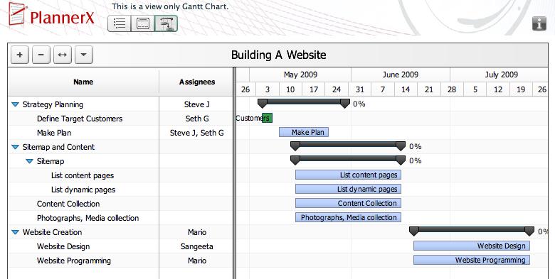Image resolution: width=555 pixels, height=279 pixels.
Task: Collapse the Website Creation group
Action: click(x=15, y=232)
